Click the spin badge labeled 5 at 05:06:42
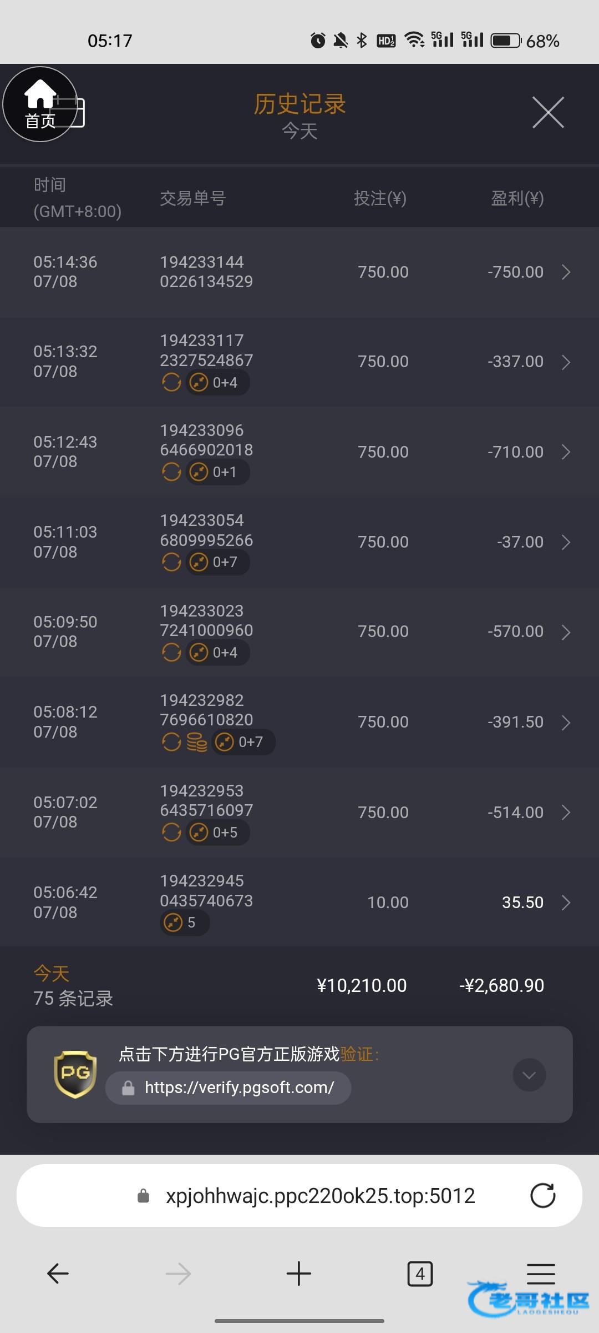 point(184,923)
